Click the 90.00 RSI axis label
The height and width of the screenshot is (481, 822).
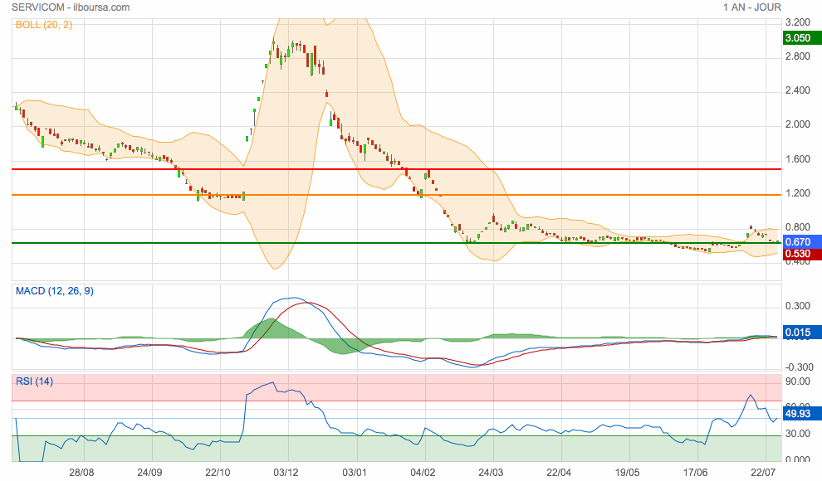(797, 381)
